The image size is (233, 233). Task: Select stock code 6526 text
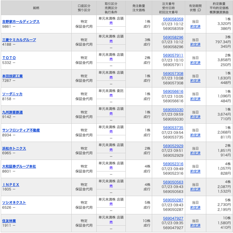[7, 207]
